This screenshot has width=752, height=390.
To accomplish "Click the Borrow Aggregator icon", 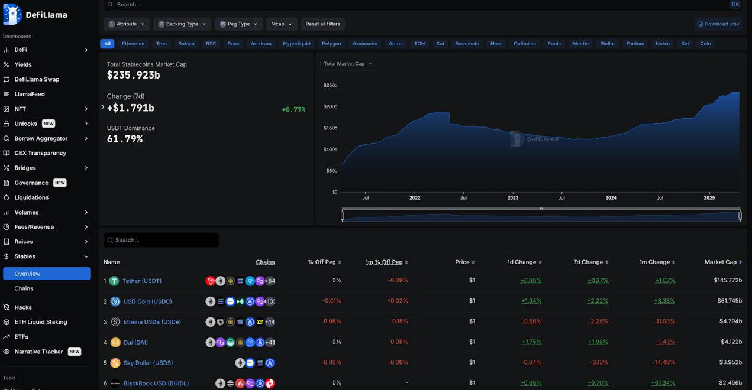I will point(7,138).
